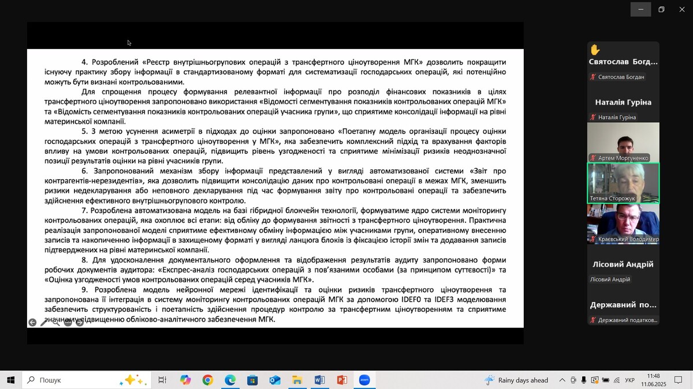Viewport: 693px width, 389px height.
Task: Click slide paragraph 9 about neural network model
Action: [x=275, y=304]
